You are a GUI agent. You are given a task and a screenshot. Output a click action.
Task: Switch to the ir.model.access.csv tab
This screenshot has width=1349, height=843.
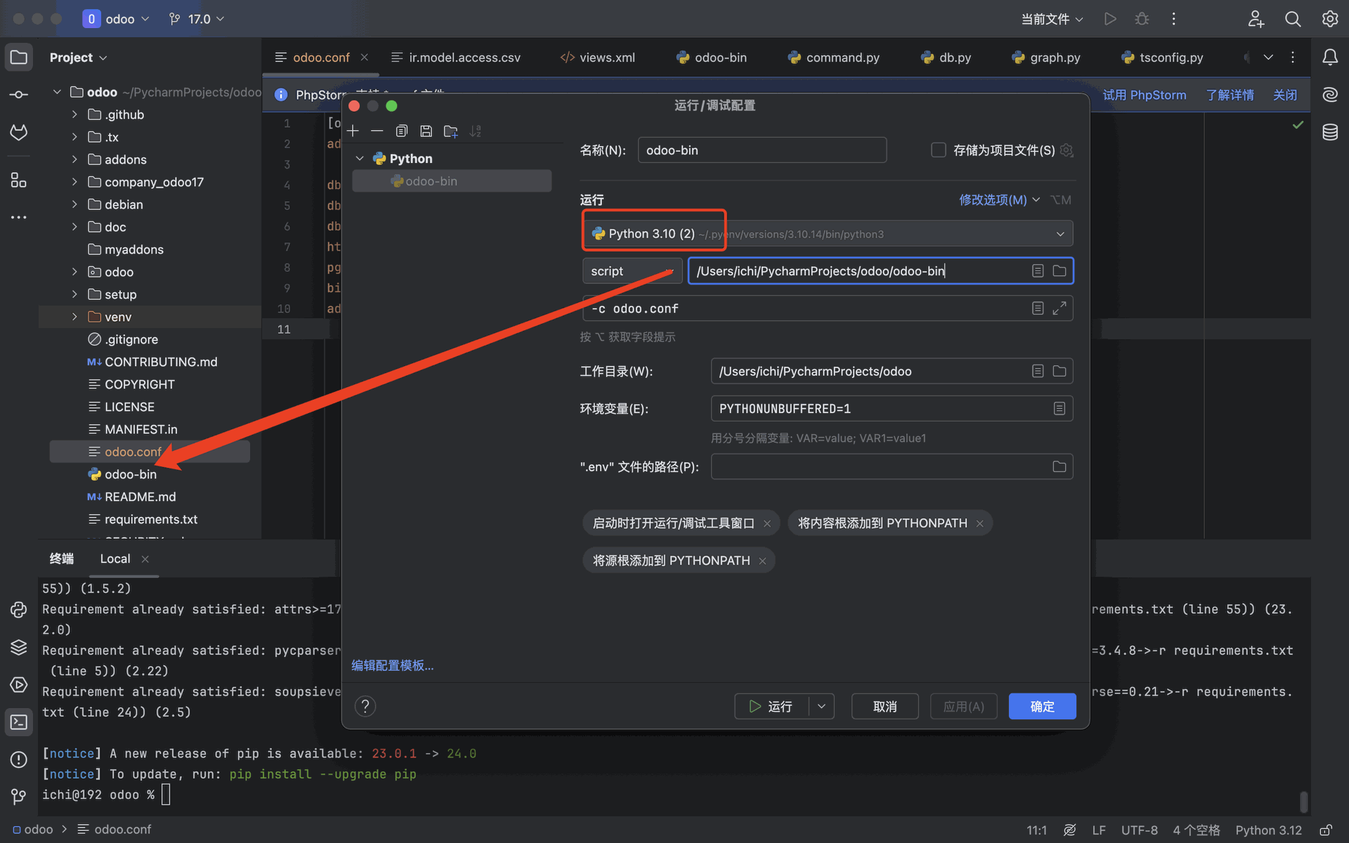(x=456, y=57)
